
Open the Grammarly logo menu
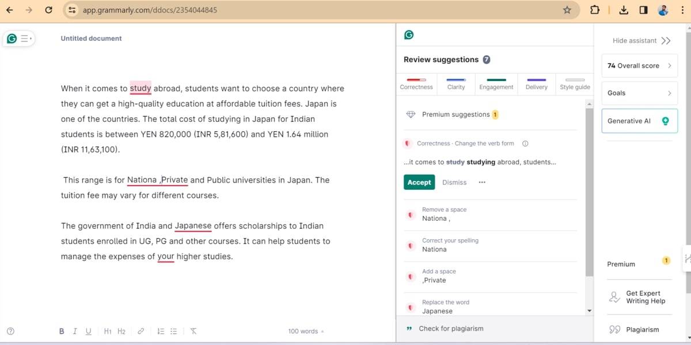coord(12,38)
